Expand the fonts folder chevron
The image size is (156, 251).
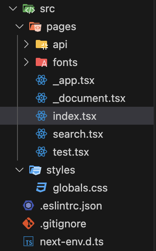pos(26,62)
